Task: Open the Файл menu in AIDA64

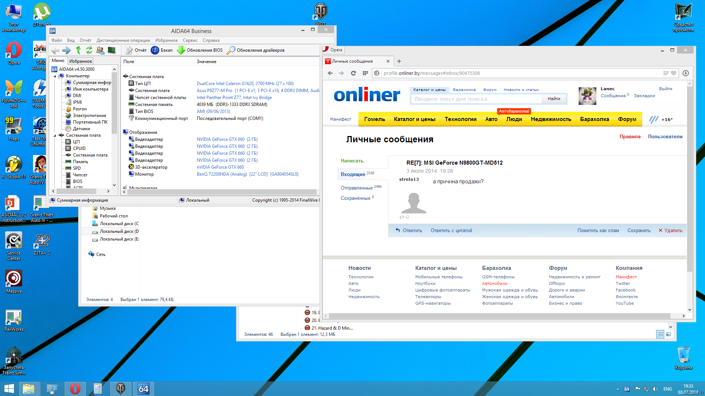Action: coord(57,40)
